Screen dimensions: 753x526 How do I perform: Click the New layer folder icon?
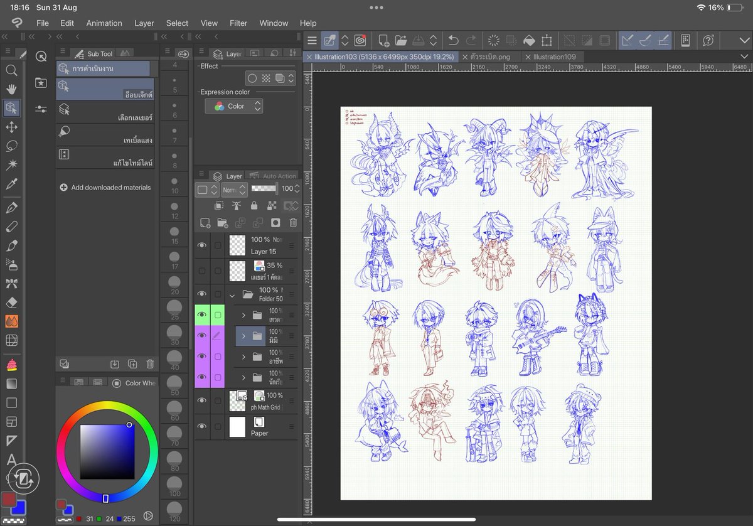(223, 222)
